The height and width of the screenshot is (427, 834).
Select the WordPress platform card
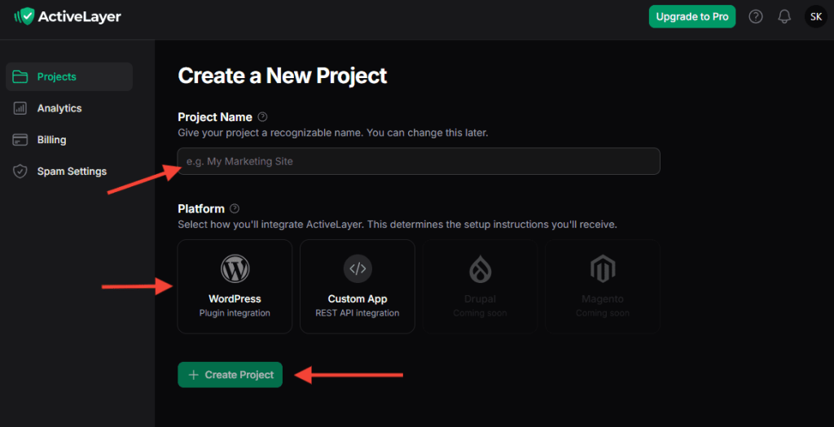tap(235, 287)
